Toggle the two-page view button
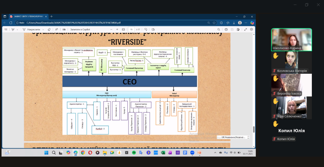 click(x=153, y=30)
